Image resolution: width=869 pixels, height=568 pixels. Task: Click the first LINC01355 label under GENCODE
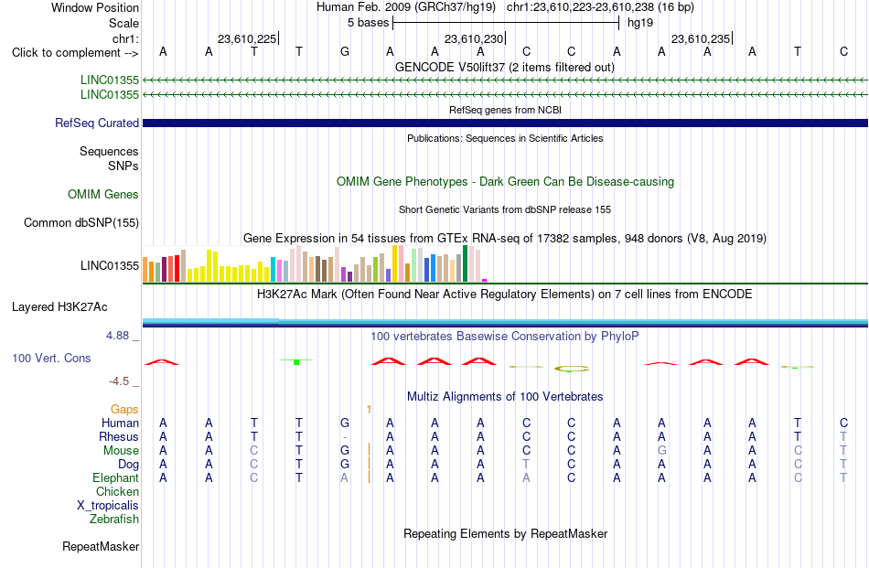coord(110,80)
